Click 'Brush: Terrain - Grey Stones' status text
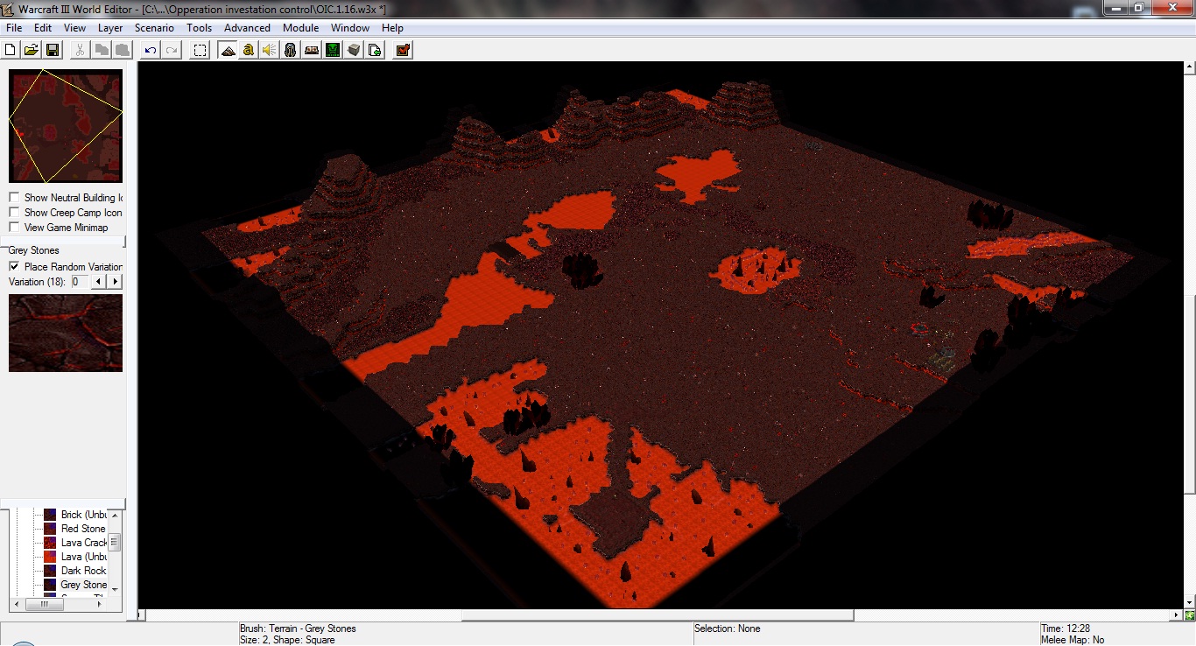The height and width of the screenshot is (646, 1196). pos(298,628)
